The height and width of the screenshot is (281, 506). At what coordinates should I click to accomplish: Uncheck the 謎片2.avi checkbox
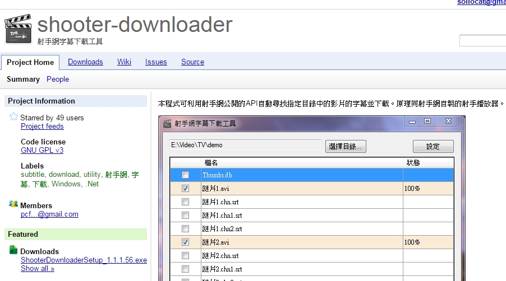(x=185, y=242)
